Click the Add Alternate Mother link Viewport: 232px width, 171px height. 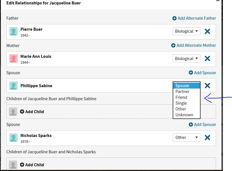coord(194,45)
